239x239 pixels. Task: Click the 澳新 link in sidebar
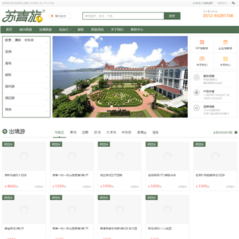pos(18,40)
